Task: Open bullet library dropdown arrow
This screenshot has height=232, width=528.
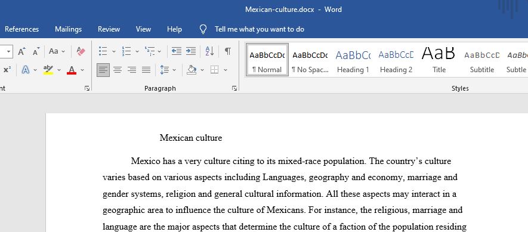Action: point(113,51)
